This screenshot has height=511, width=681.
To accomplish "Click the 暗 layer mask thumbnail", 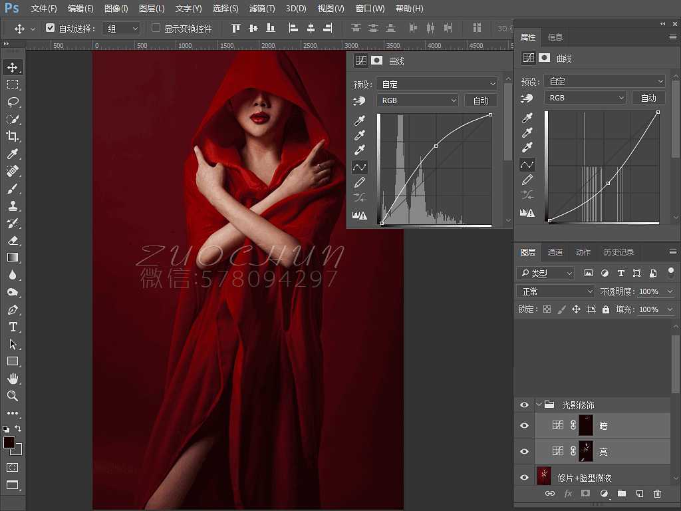I will [x=585, y=425].
